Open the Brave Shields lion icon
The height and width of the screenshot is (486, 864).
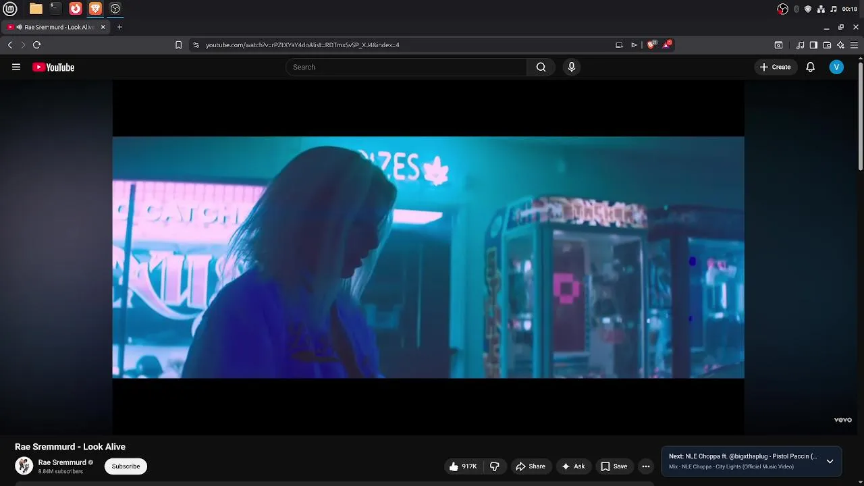pyautogui.click(x=651, y=45)
